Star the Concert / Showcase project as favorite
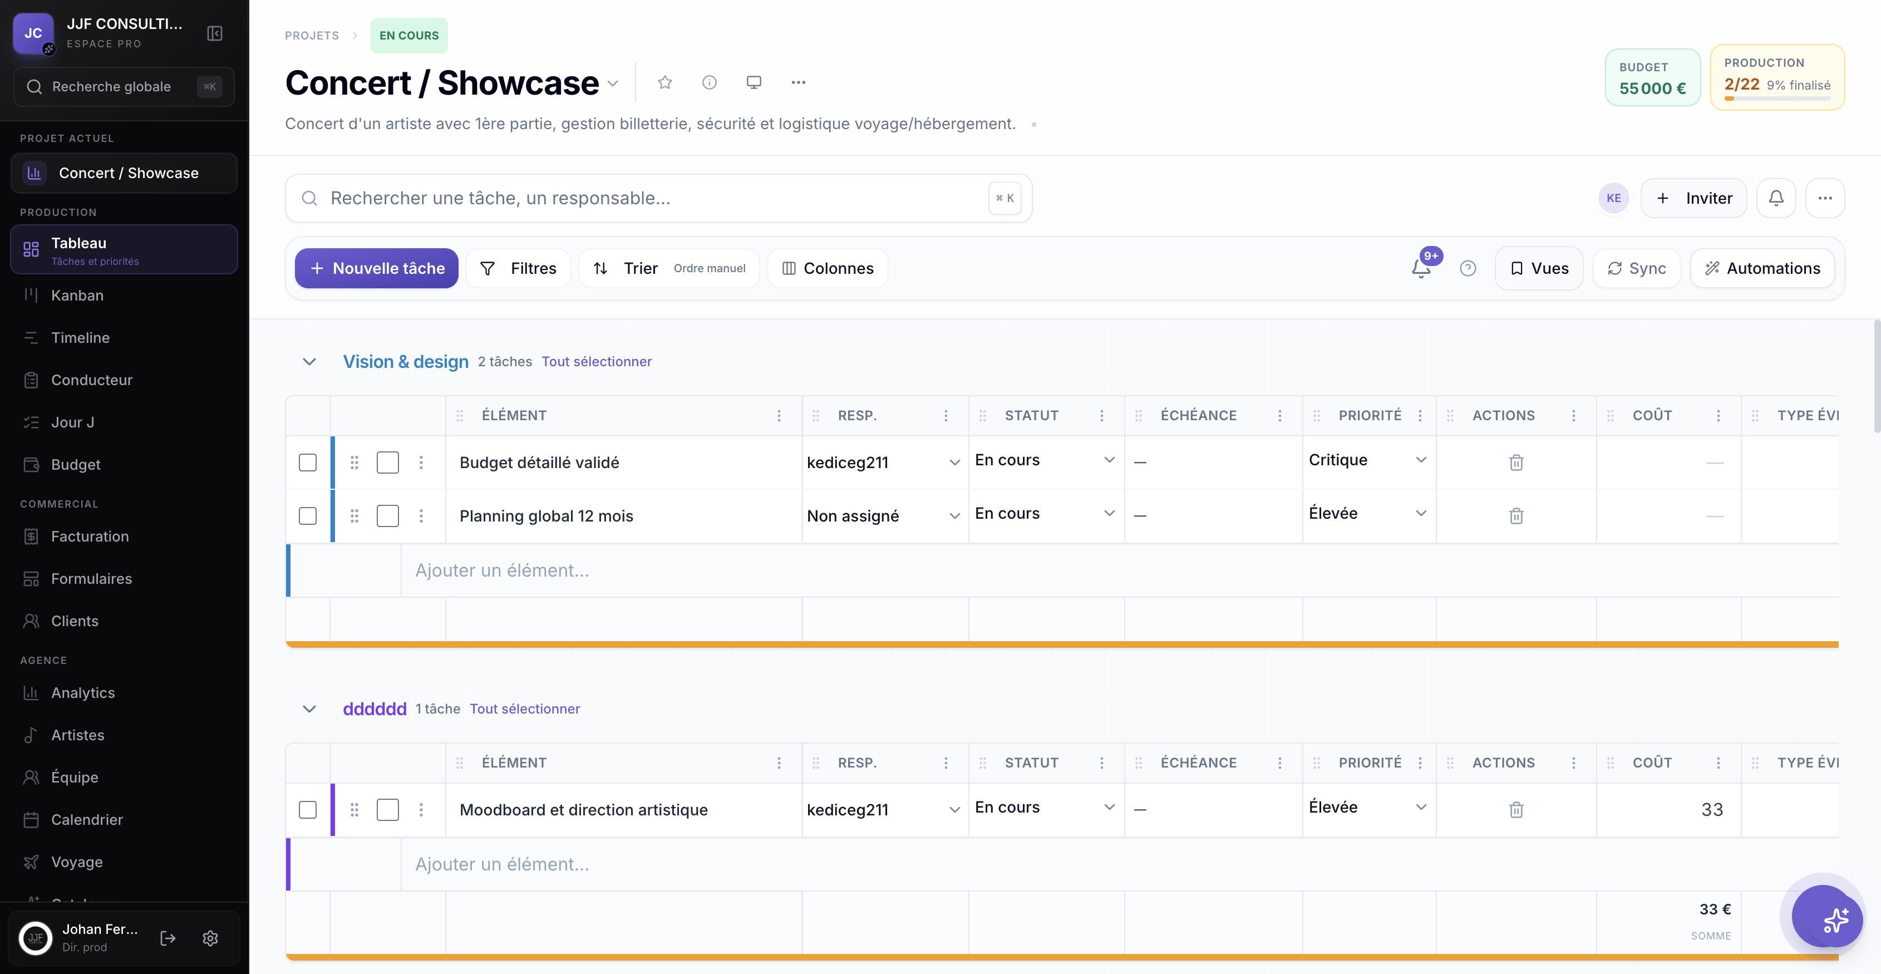This screenshot has height=974, width=1881. pyautogui.click(x=664, y=82)
